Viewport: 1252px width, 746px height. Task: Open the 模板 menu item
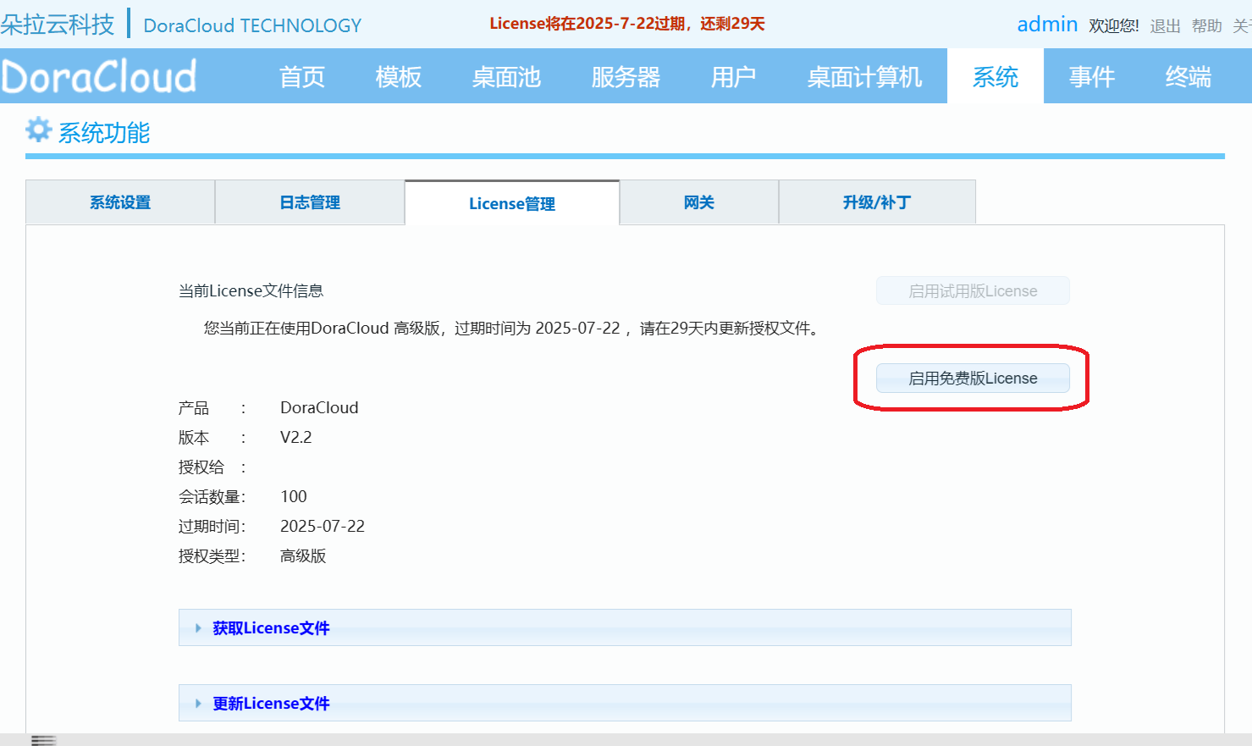(397, 75)
